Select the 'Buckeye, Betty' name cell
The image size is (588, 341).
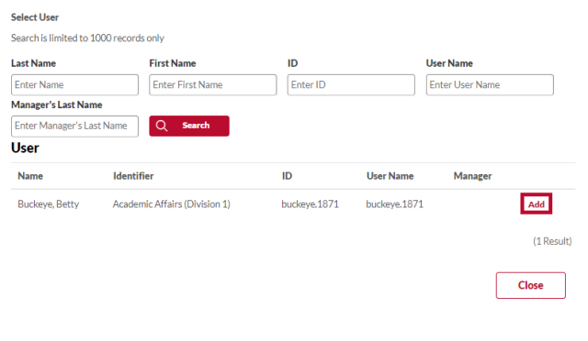pos(49,204)
